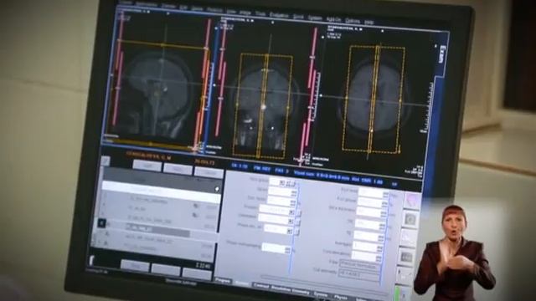Open the Tools menu

[260, 13]
